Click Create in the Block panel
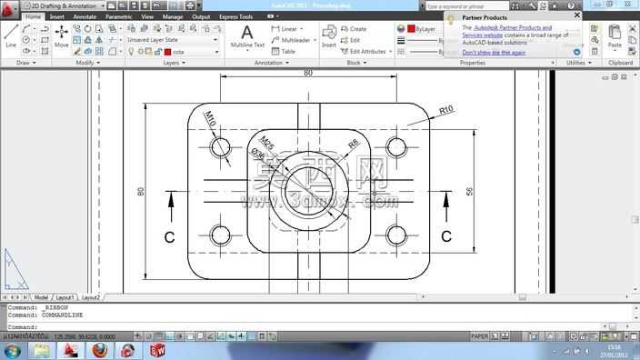 [x=354, y=29]
